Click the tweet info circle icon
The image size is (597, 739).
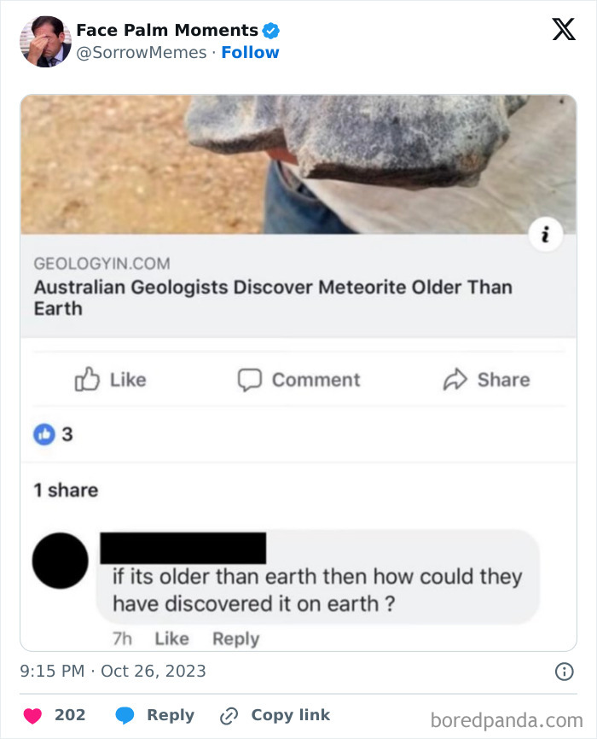[564, 672]
